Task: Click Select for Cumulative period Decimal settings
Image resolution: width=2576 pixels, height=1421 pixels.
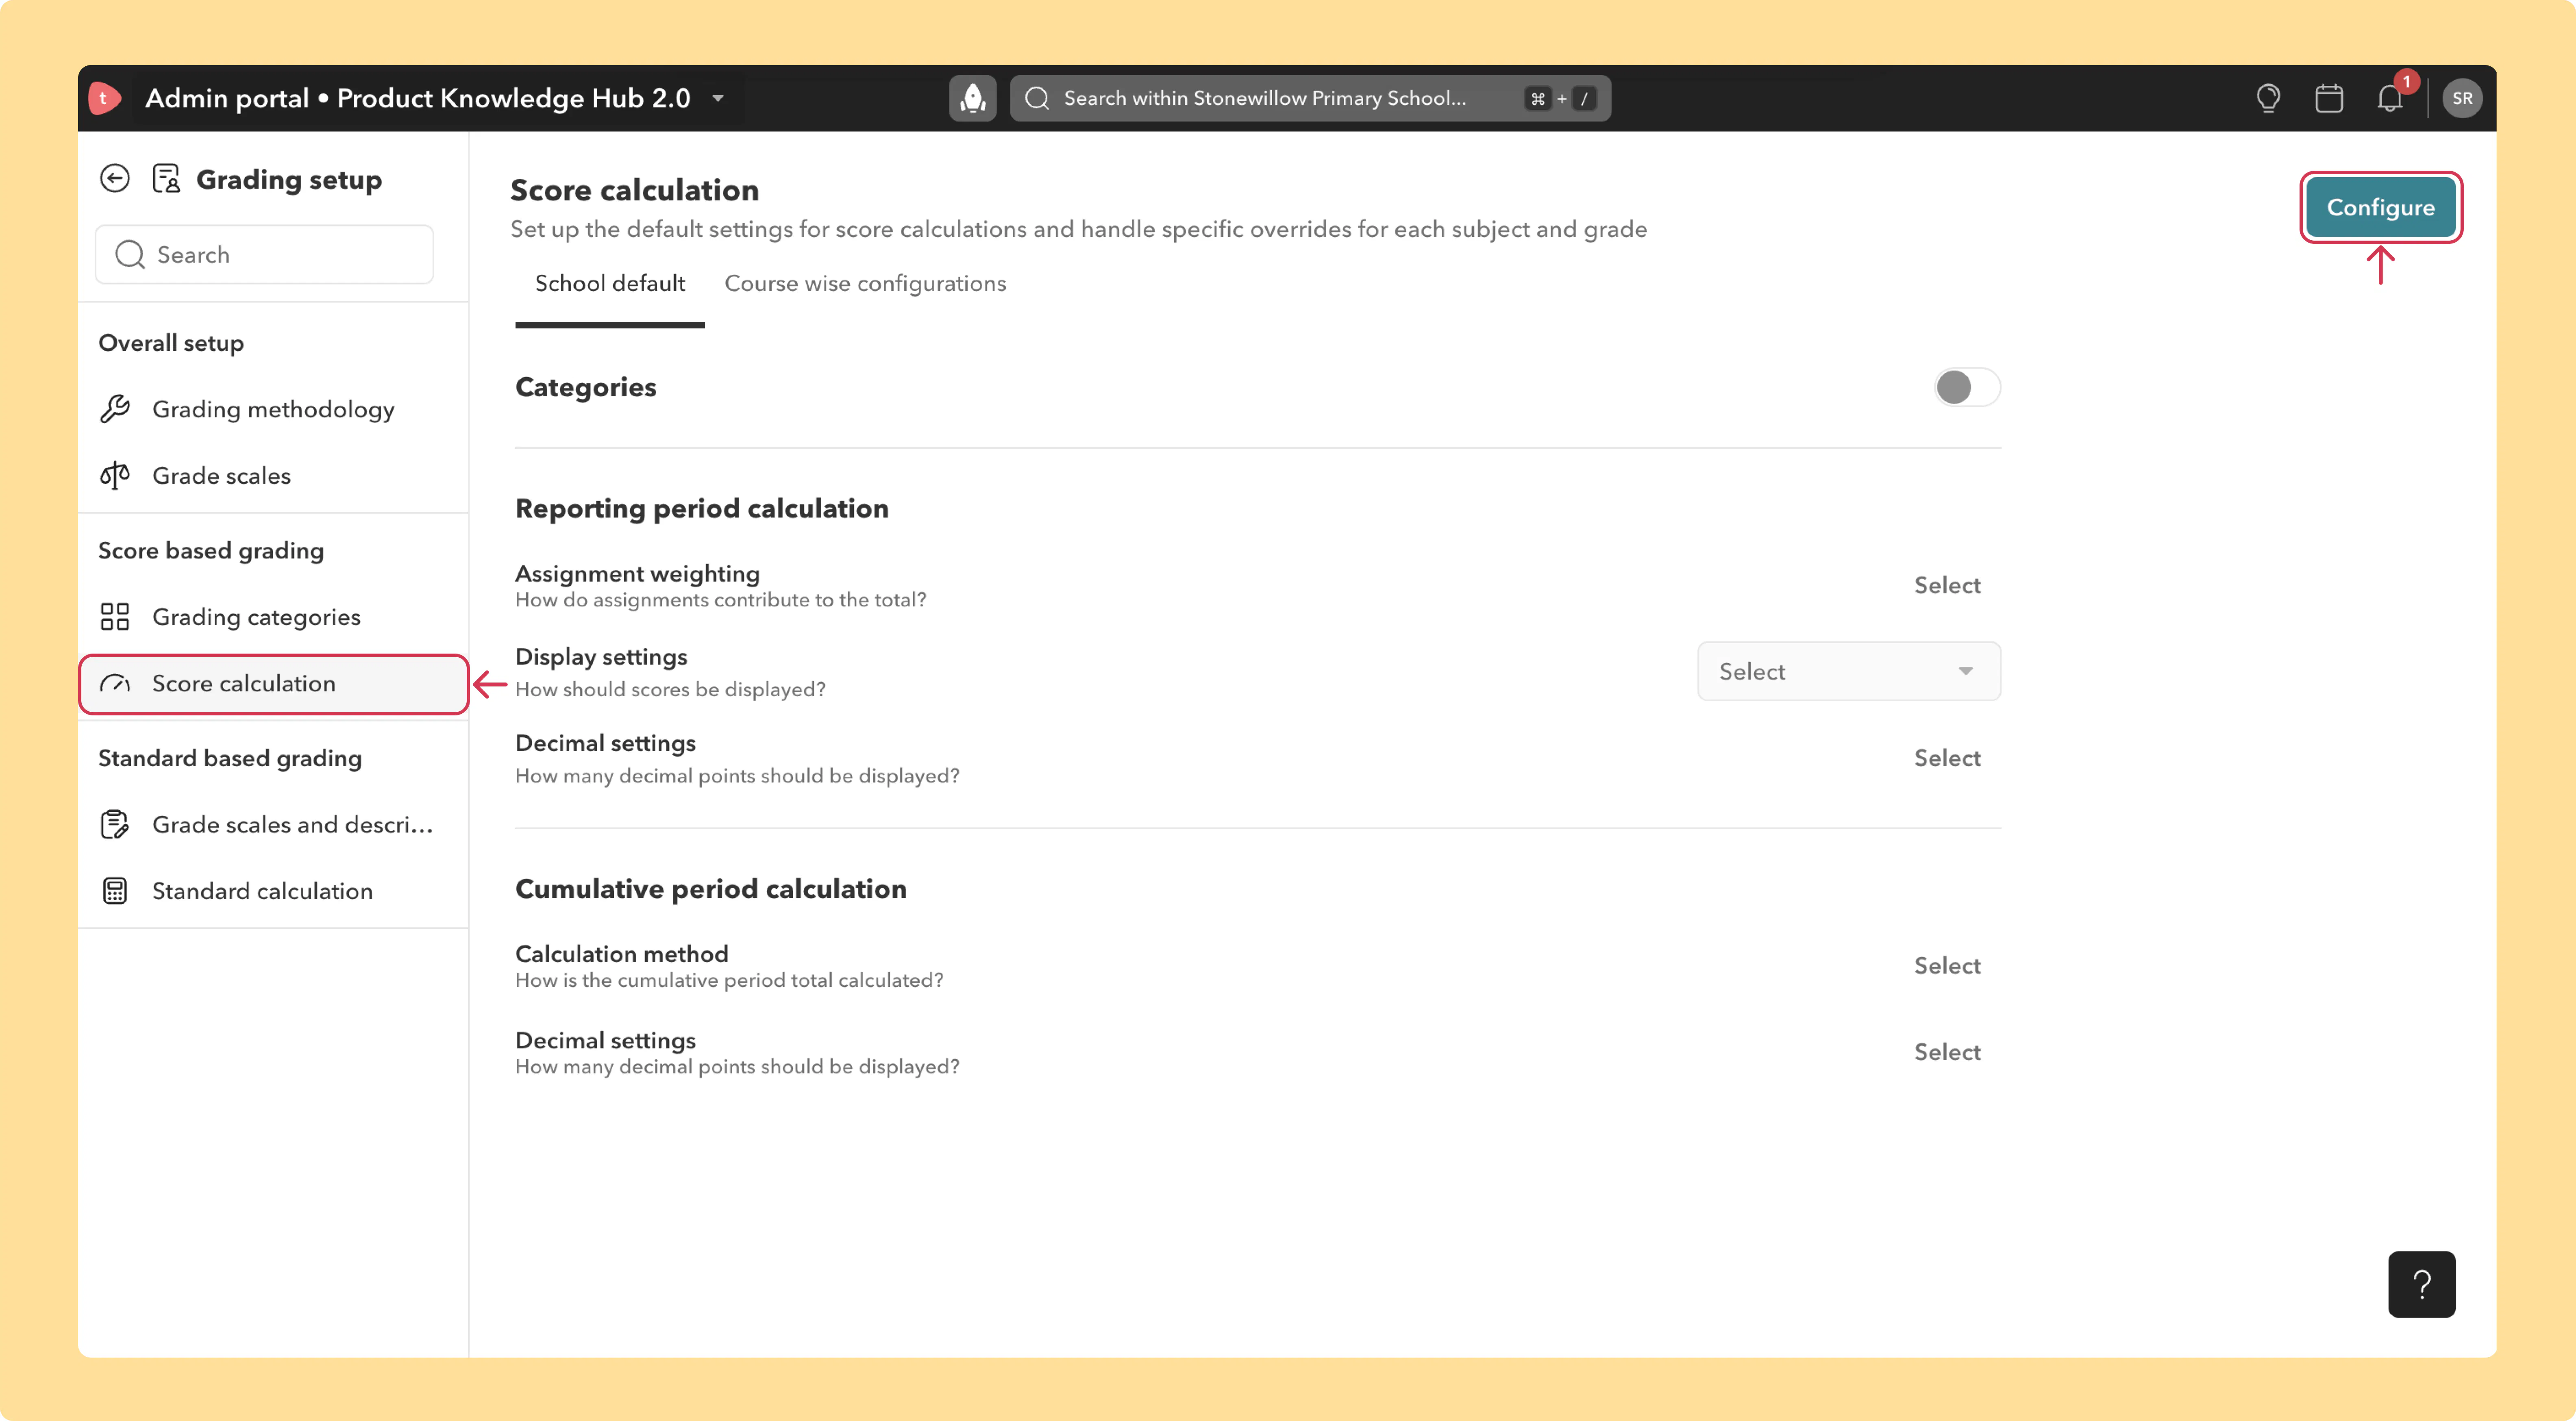Action: (1947, 1052)
